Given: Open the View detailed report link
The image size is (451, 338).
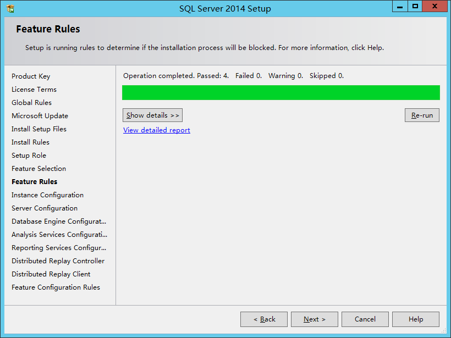Looking at the screenshot, I should 156,130.
